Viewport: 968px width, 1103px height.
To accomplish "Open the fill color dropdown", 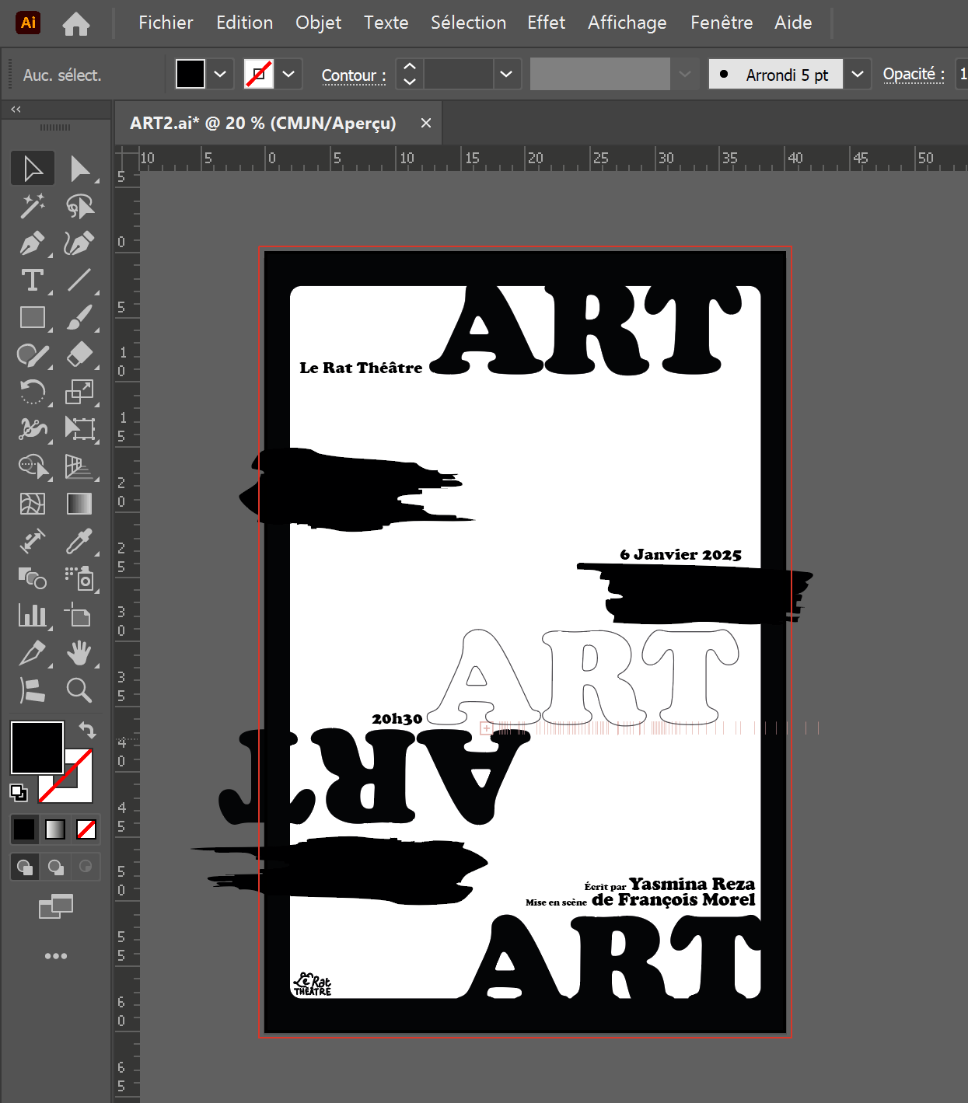I will (x=220, y=75).
